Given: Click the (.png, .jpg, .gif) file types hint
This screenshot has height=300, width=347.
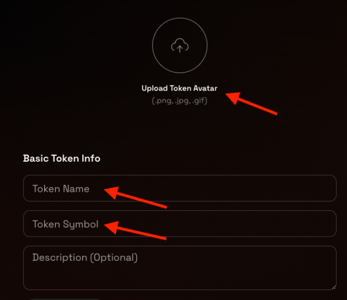Looking at the screenshot, I should [x=180, y=101].
